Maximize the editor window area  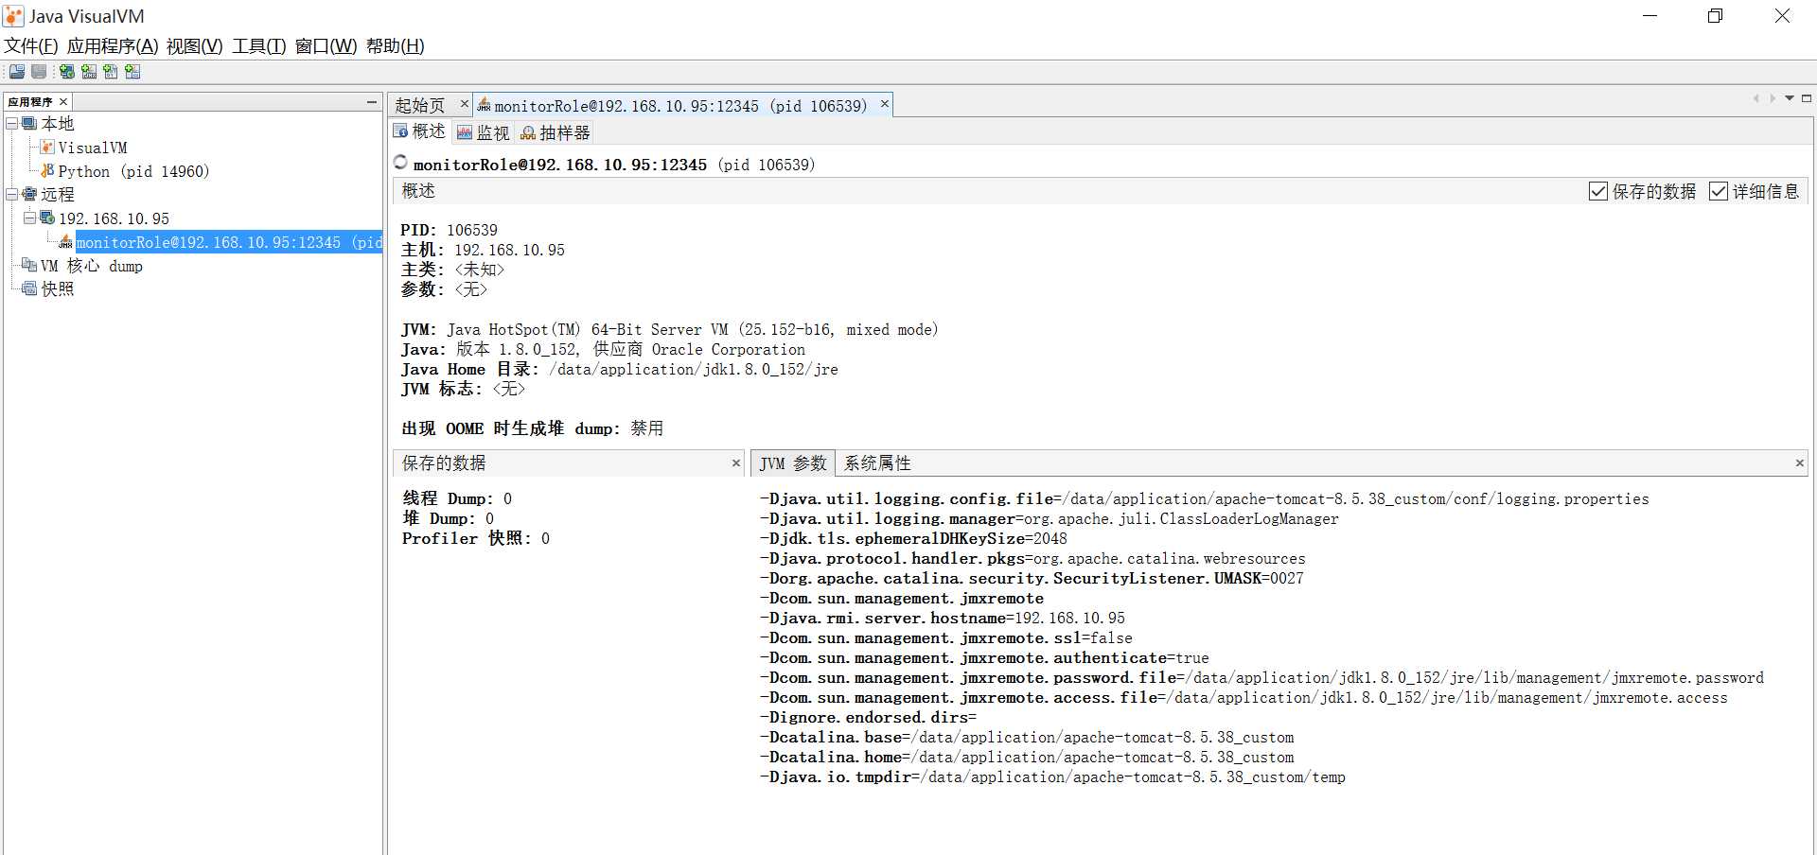coord(1806,98)
